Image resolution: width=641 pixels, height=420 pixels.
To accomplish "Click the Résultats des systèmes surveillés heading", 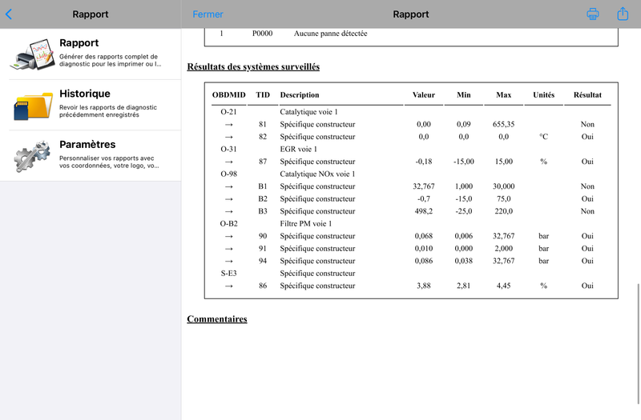I will 253,66.
